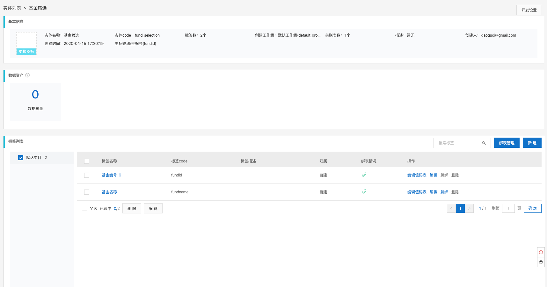Image resolution: width=547 pixels, height=287 pixels.
Task: Click the link icon in 基金编号 row
Action: click(364, 175)
